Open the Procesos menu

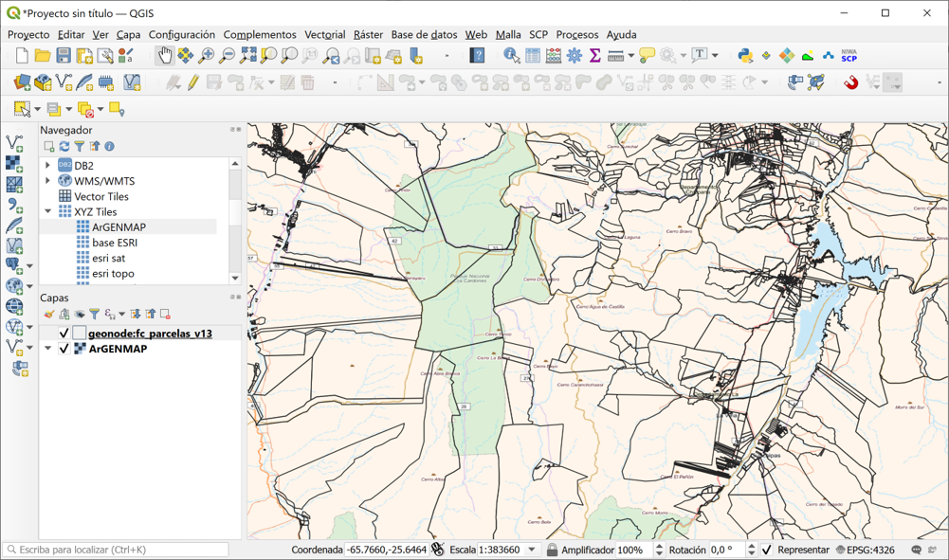[x=577, y=34]
